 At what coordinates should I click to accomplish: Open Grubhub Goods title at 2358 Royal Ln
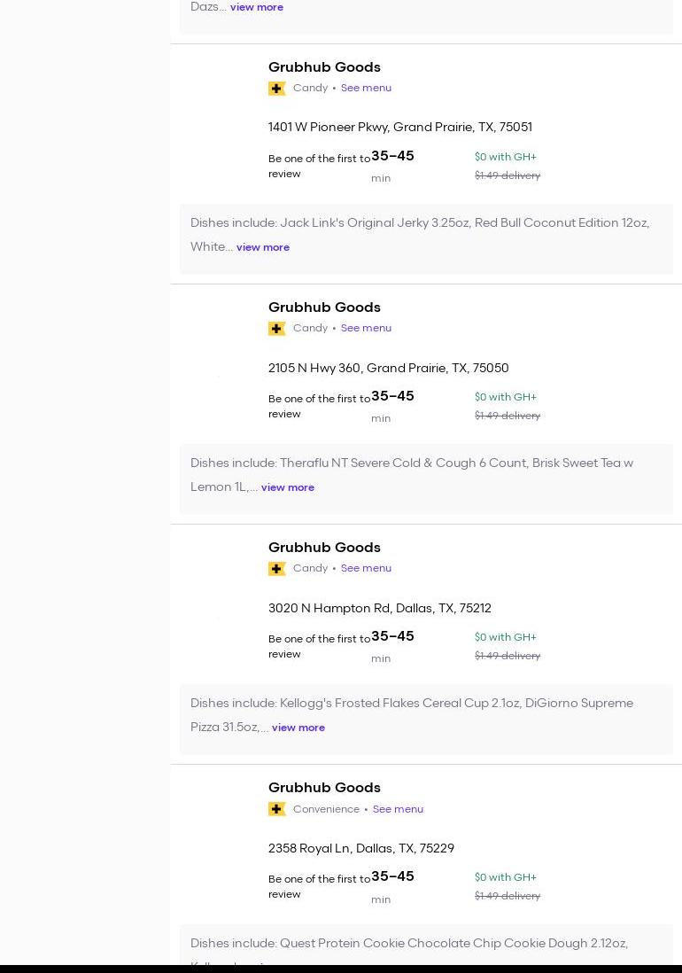(x=324, y=788)
